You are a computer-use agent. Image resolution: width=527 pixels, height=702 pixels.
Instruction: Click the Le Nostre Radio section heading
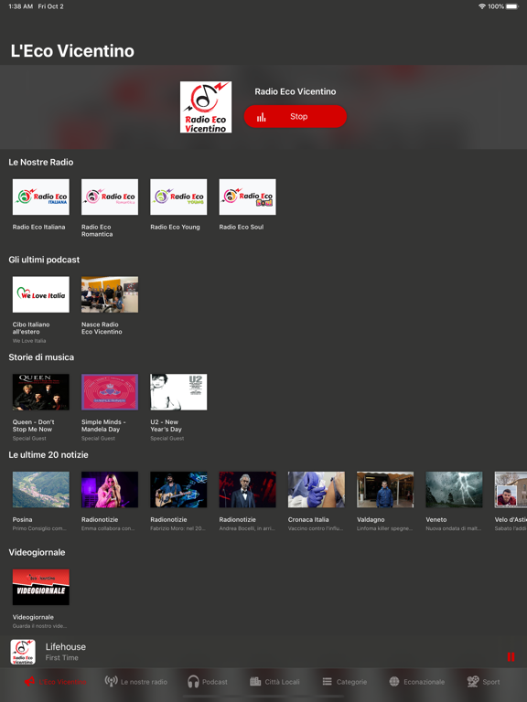pos(41,162)
